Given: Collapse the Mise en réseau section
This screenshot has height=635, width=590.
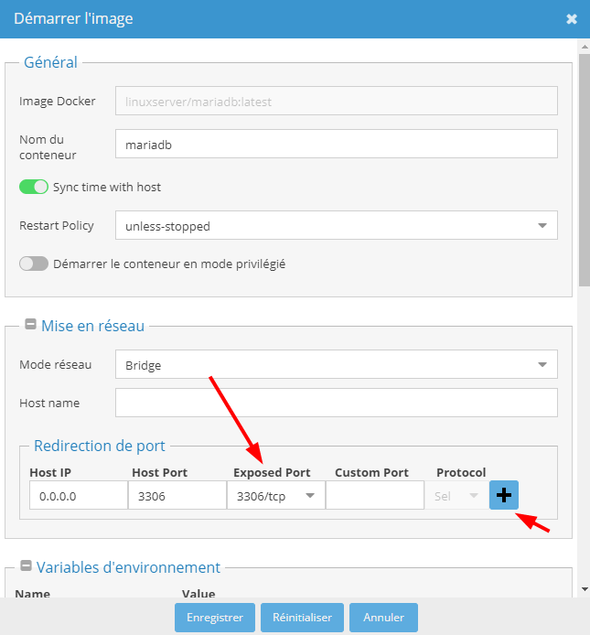Looking at the screenshot, I should click(x=30, y=324).
